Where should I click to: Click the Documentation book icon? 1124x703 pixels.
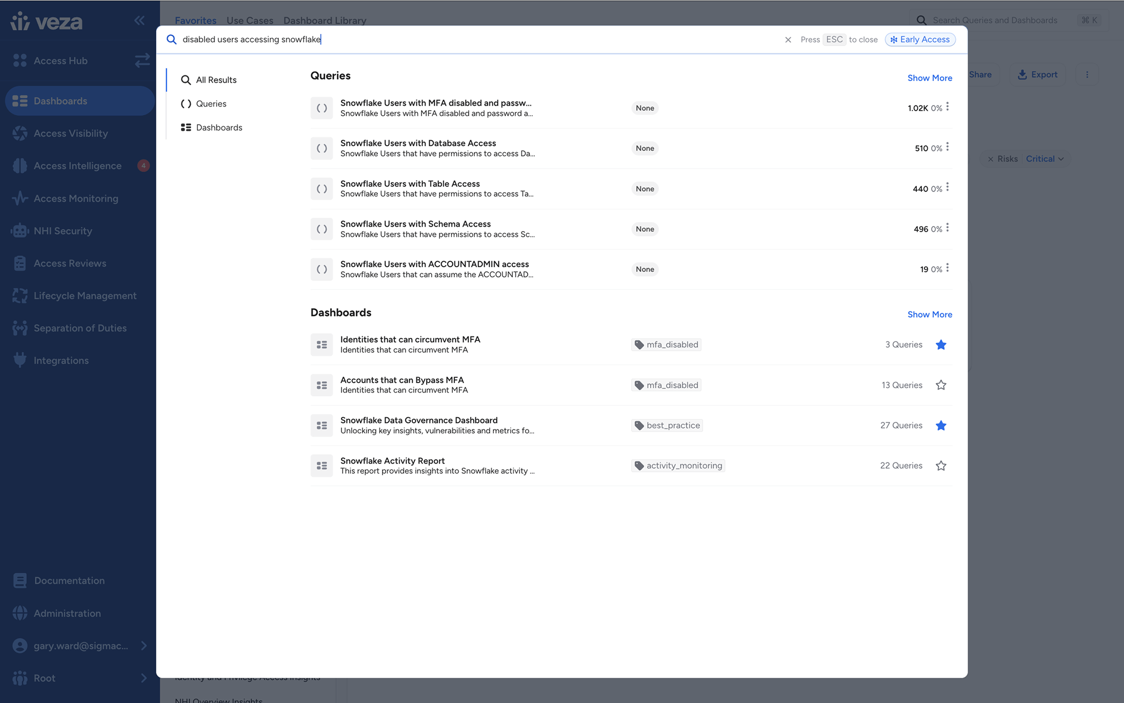pyautogui.click(x=20, y=580)
